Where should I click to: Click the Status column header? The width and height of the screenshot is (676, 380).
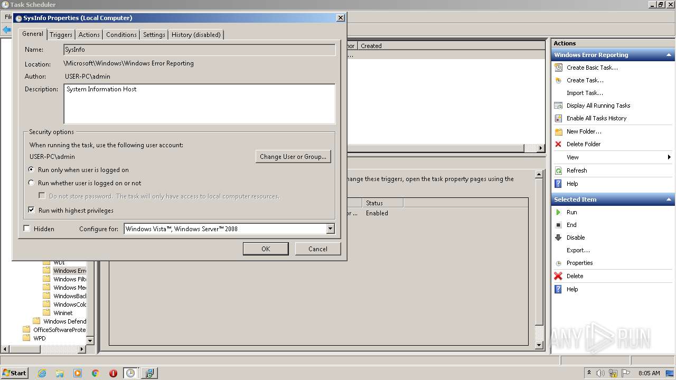coord(383,203)
